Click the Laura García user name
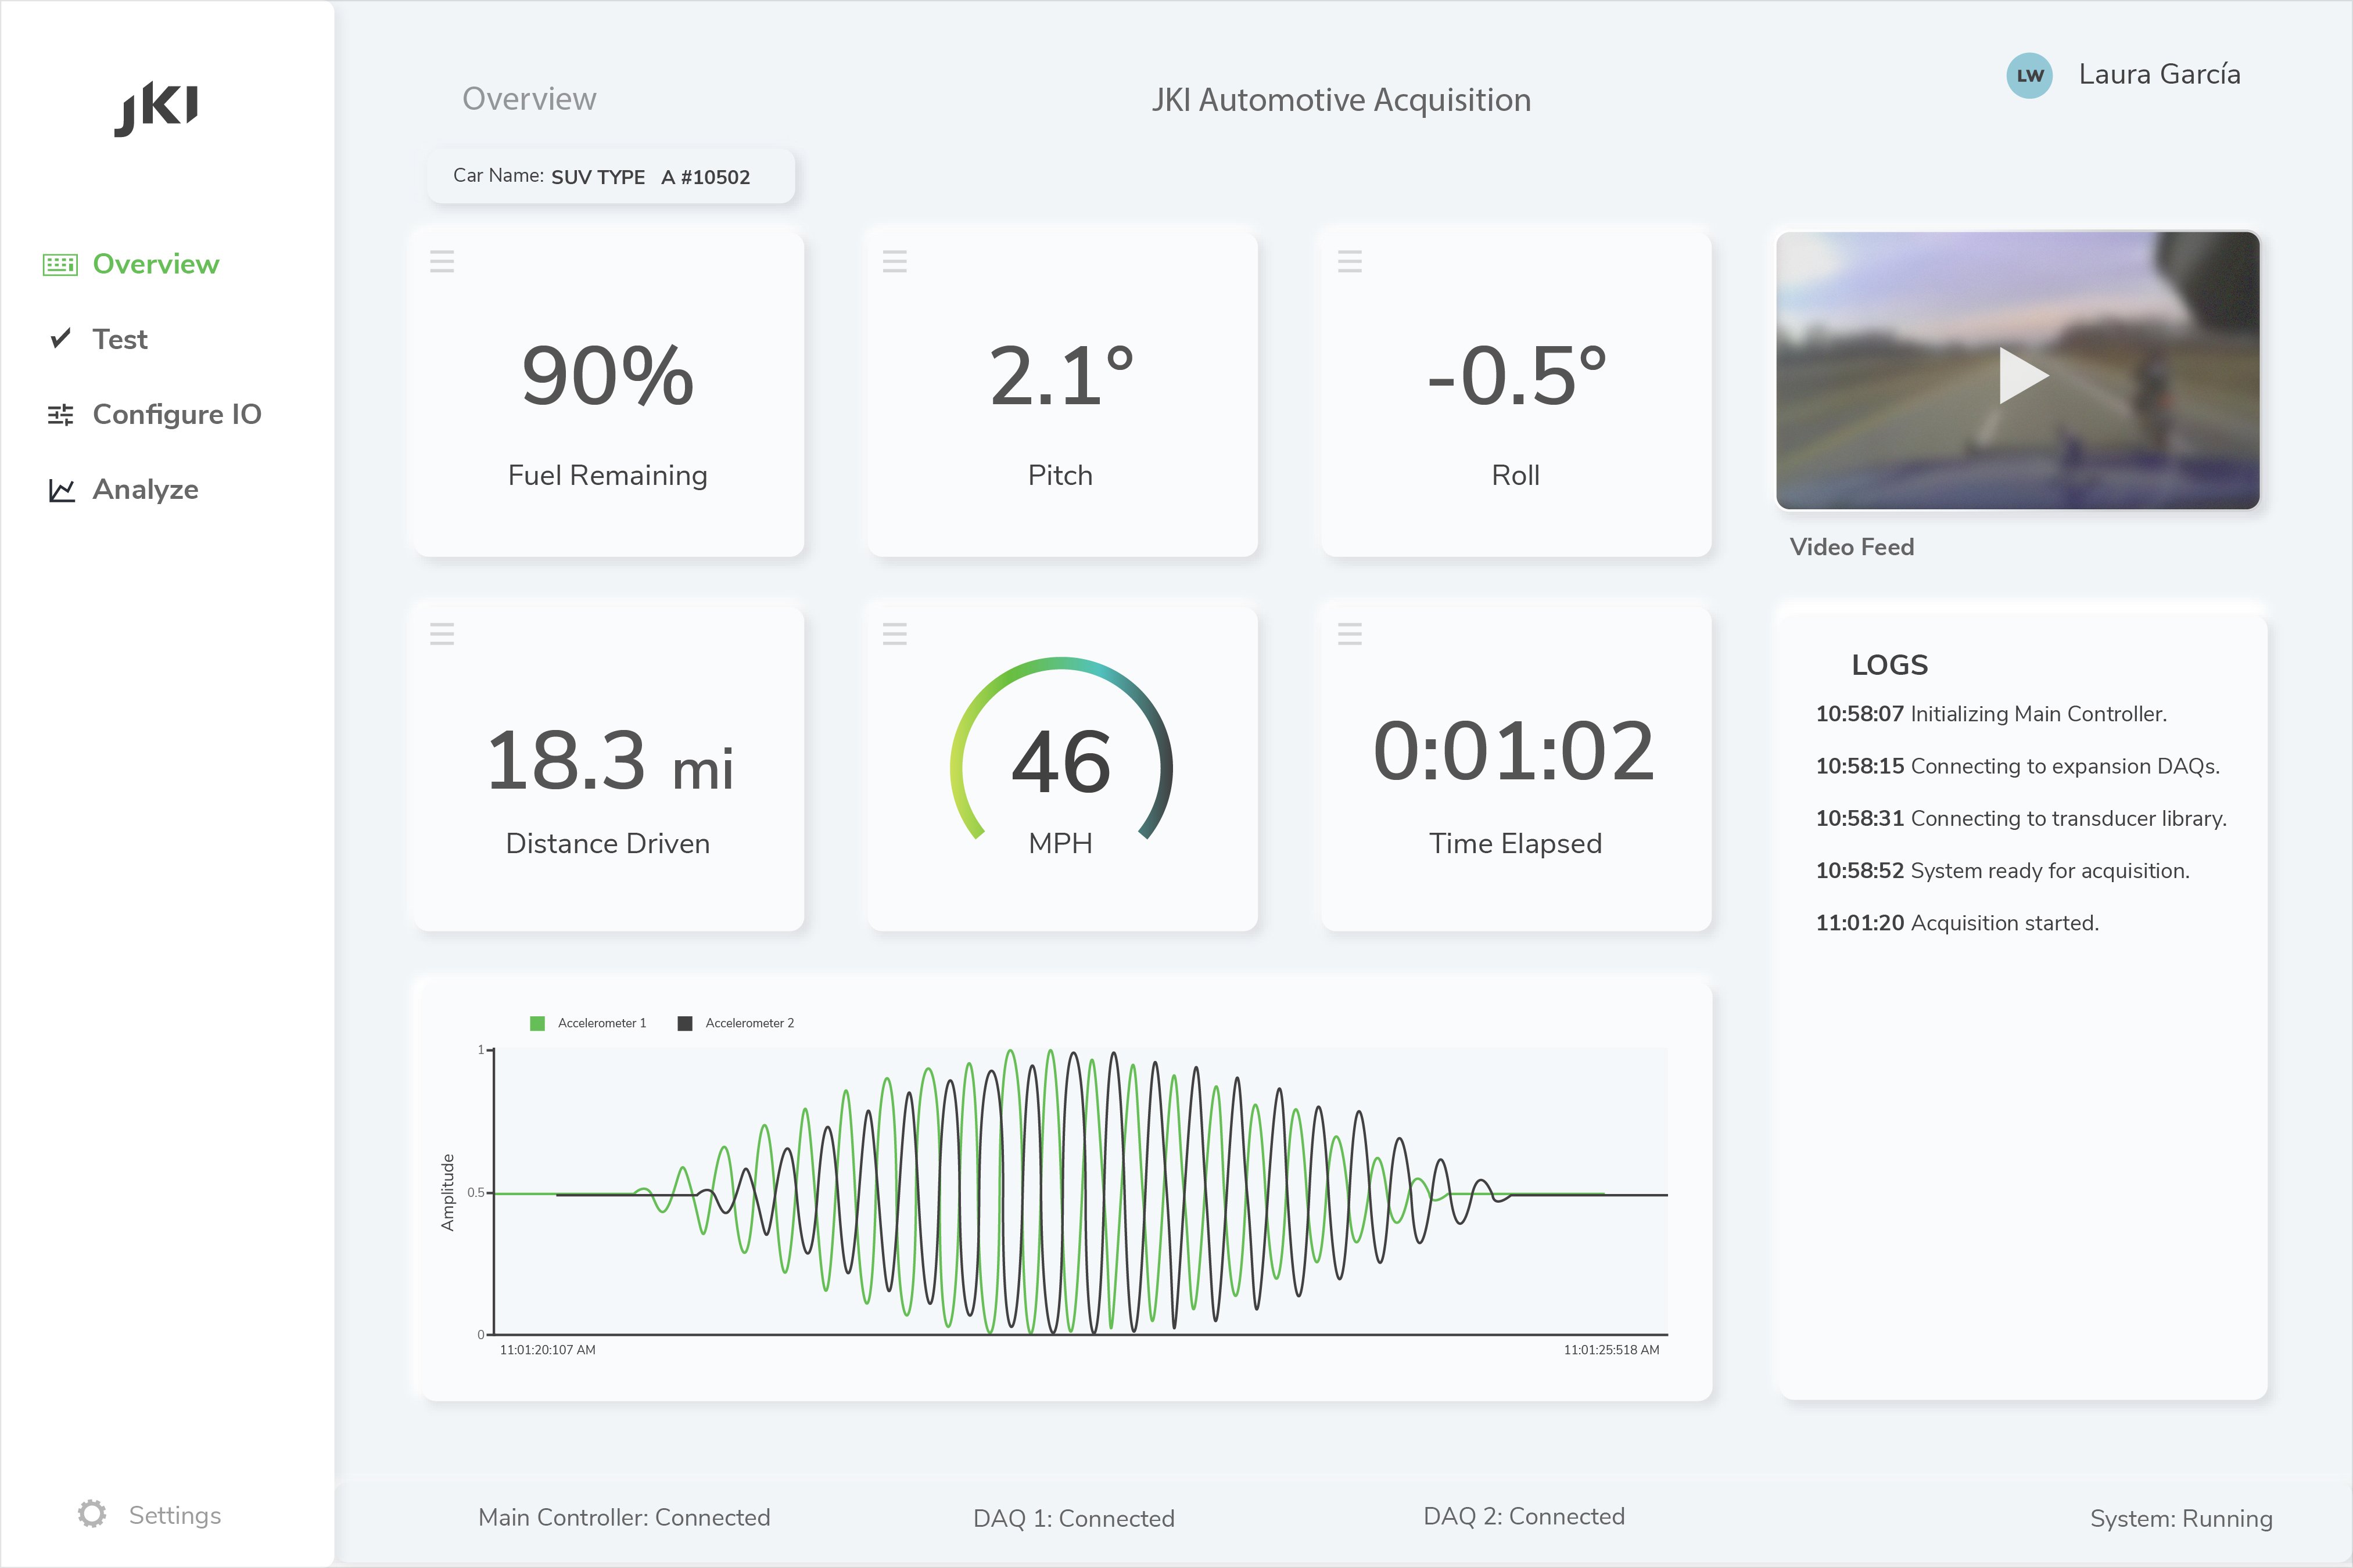Image resolution: width=2353 pixels, height=1568 pixels. [2159, 75]
